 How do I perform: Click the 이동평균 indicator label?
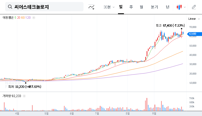(8, 18)
